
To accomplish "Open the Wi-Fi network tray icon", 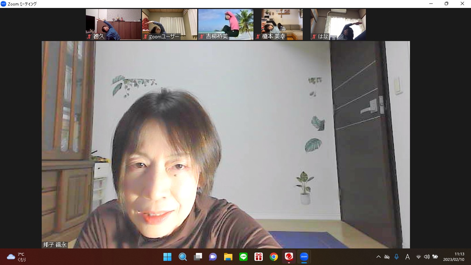I will 419,257.
